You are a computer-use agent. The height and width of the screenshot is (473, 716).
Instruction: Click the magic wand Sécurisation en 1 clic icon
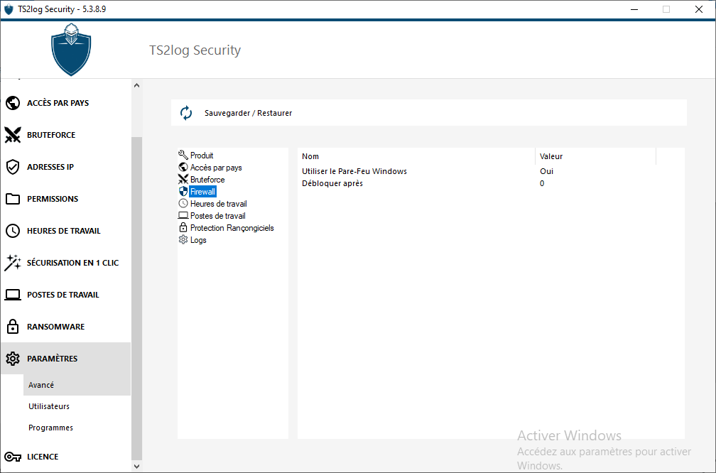pos(13,263)
